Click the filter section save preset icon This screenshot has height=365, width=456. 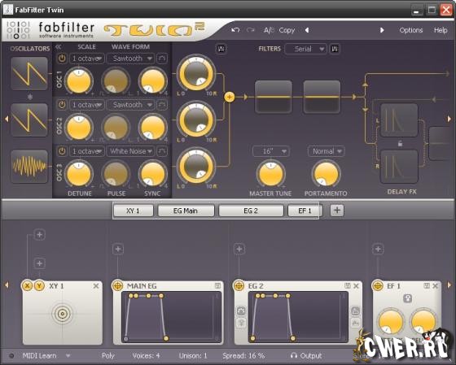tap(335, 49)
